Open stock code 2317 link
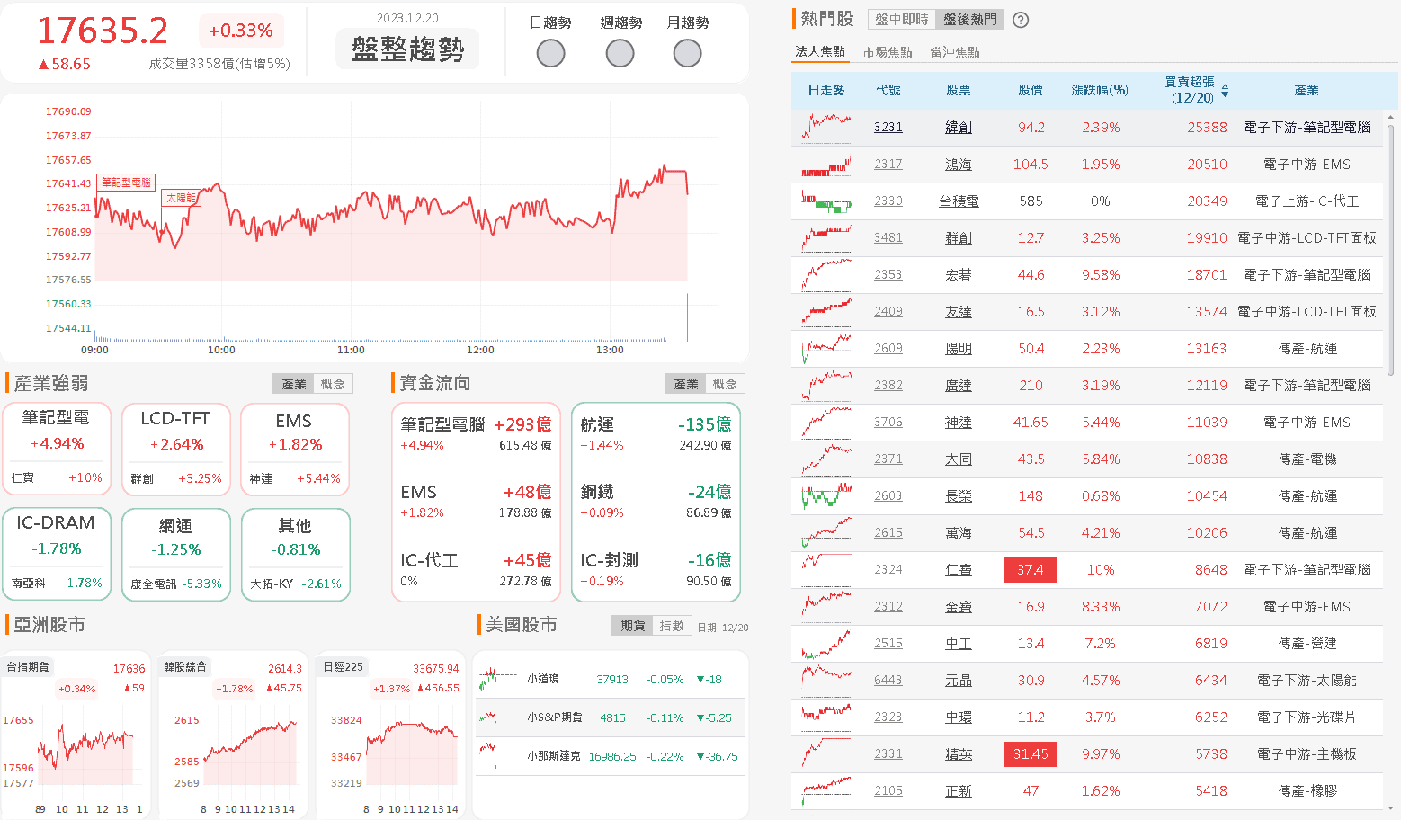The image size is (1401, 820). [x=888, y=165]
